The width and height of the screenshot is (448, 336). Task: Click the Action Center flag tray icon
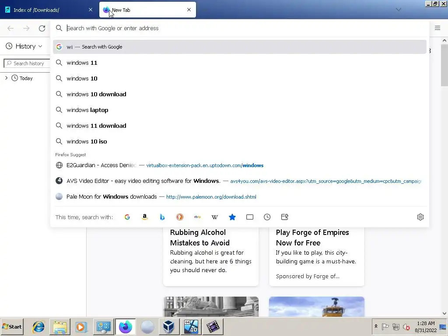[x=385, y=326]
